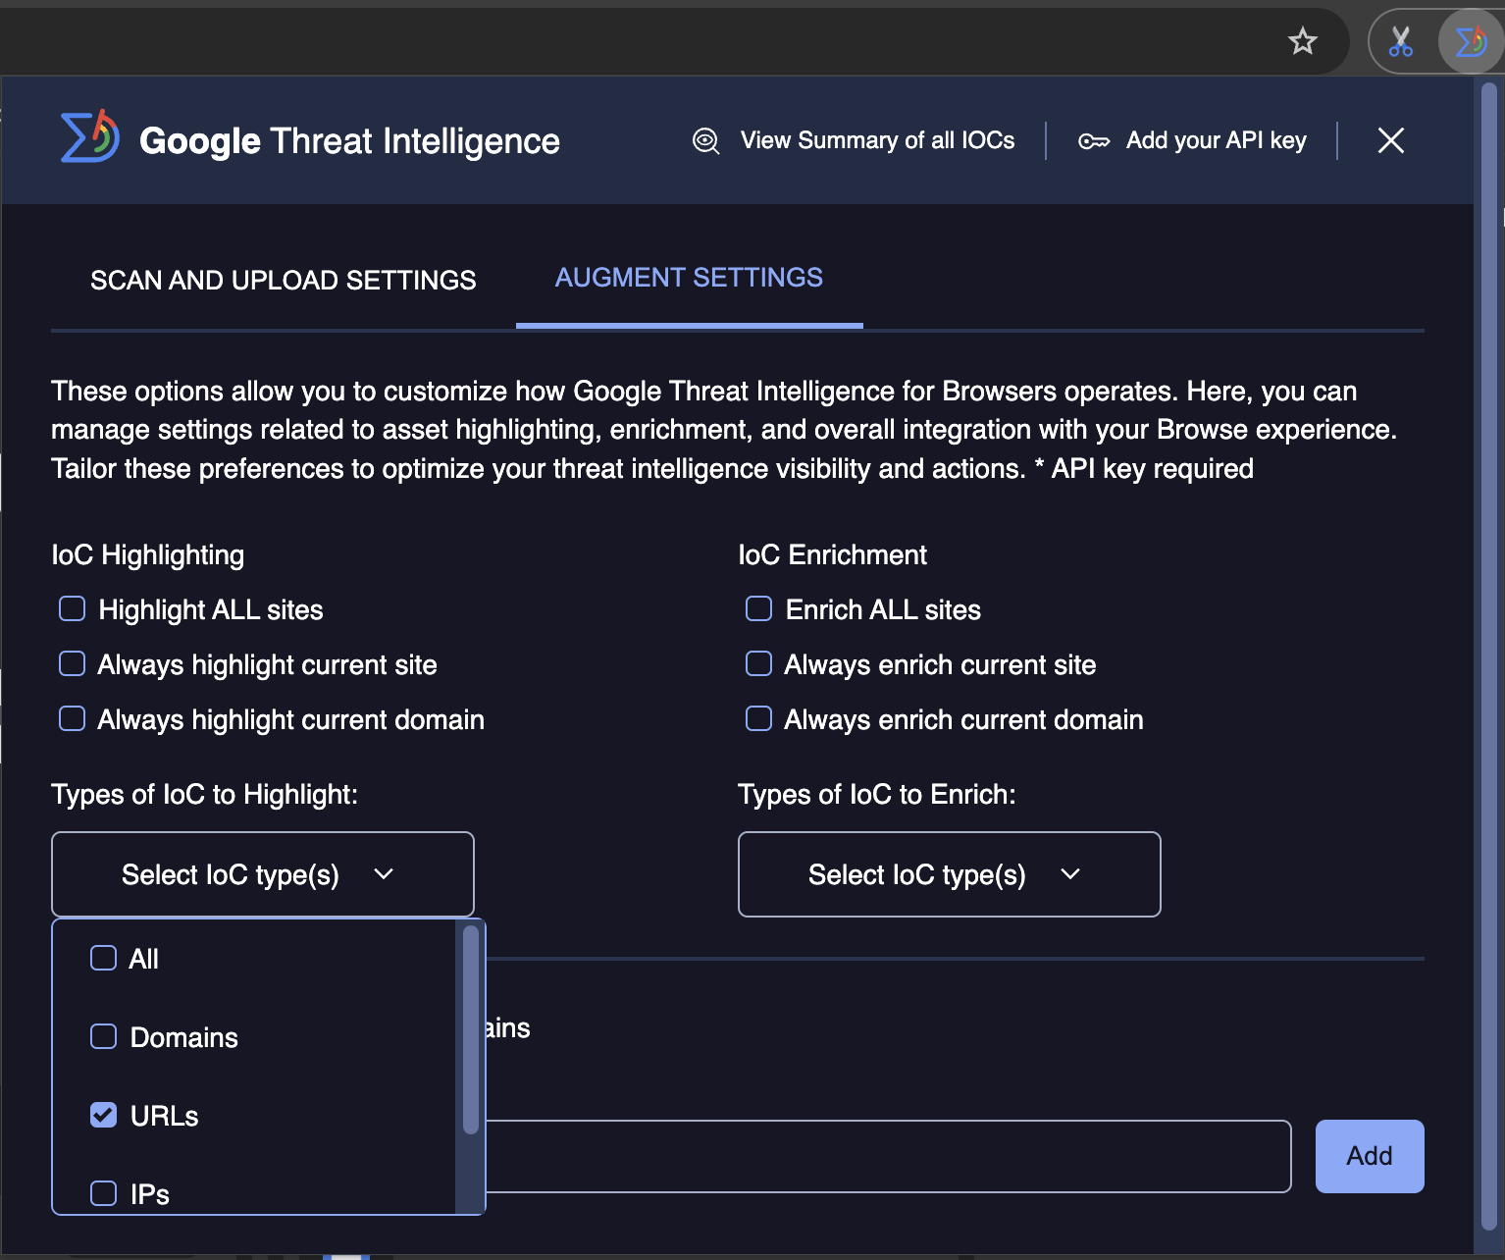Close the Threat Intelligence panel with X
Image resolution: width=1505 pixels, height=1260 pixels.
1390,140
